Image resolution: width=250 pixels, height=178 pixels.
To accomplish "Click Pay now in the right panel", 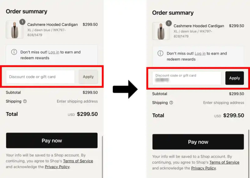I will pyautogui.click(x=198, y=142).
